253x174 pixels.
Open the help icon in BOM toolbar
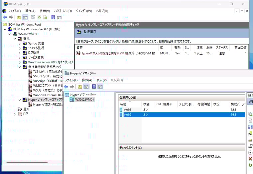(53, 17)
